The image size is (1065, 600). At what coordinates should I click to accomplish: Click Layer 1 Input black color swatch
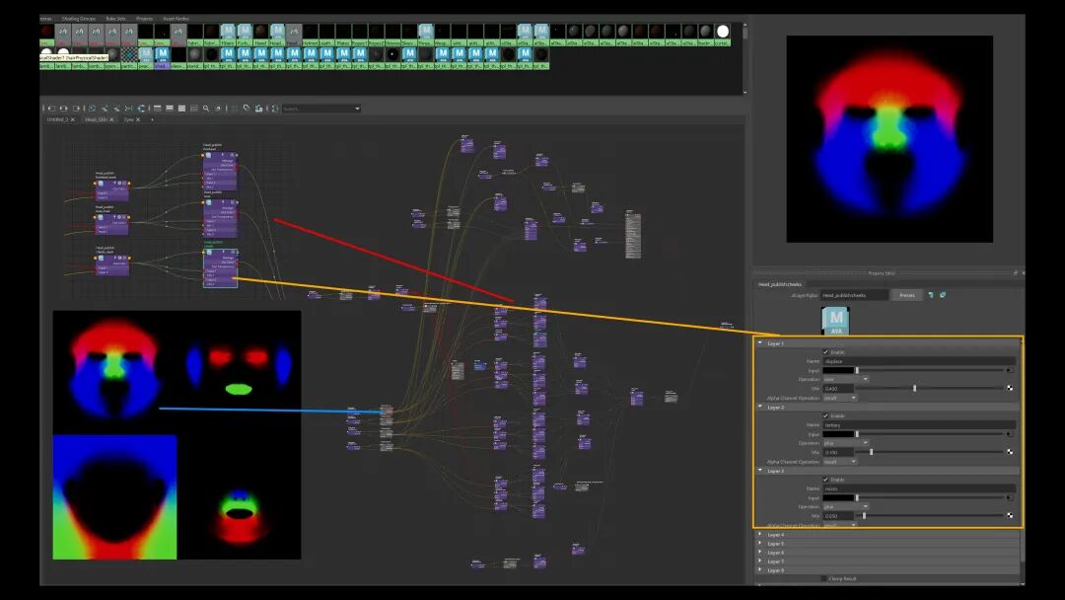[838, 370]
